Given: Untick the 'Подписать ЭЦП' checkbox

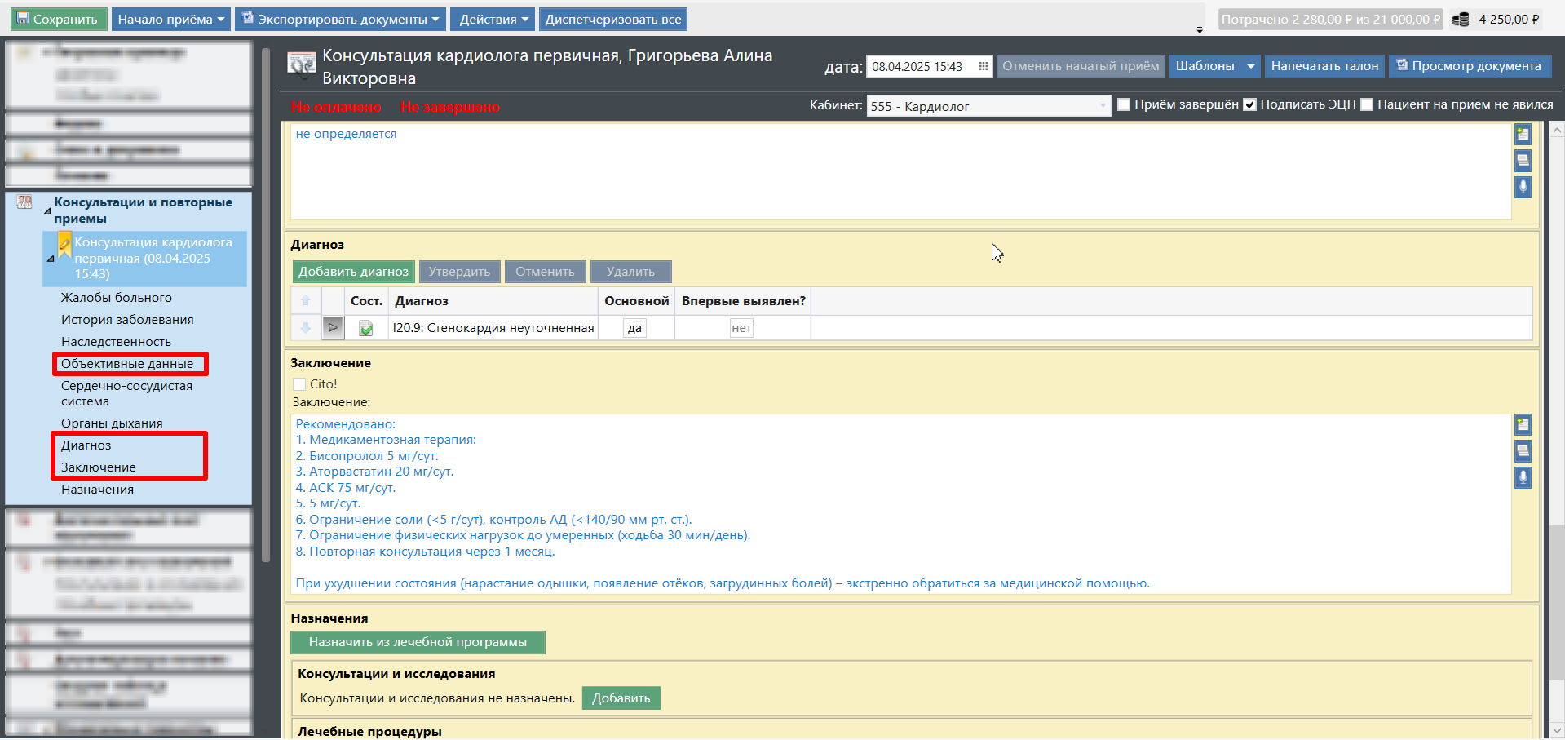Looking at the screenshot, I should coord(1249,104).
